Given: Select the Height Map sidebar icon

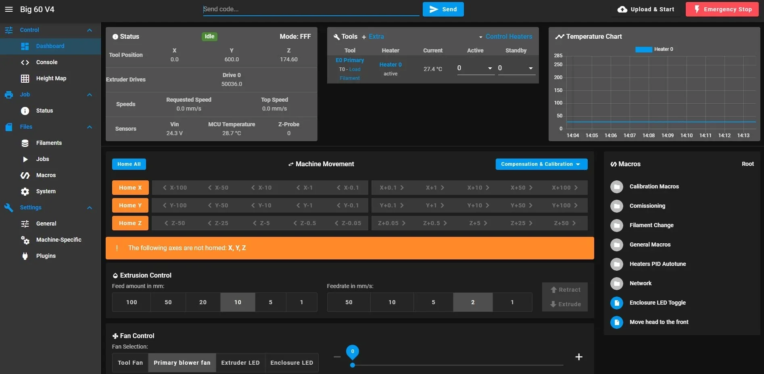Looking at the screenshot, I should pos(25,78).
